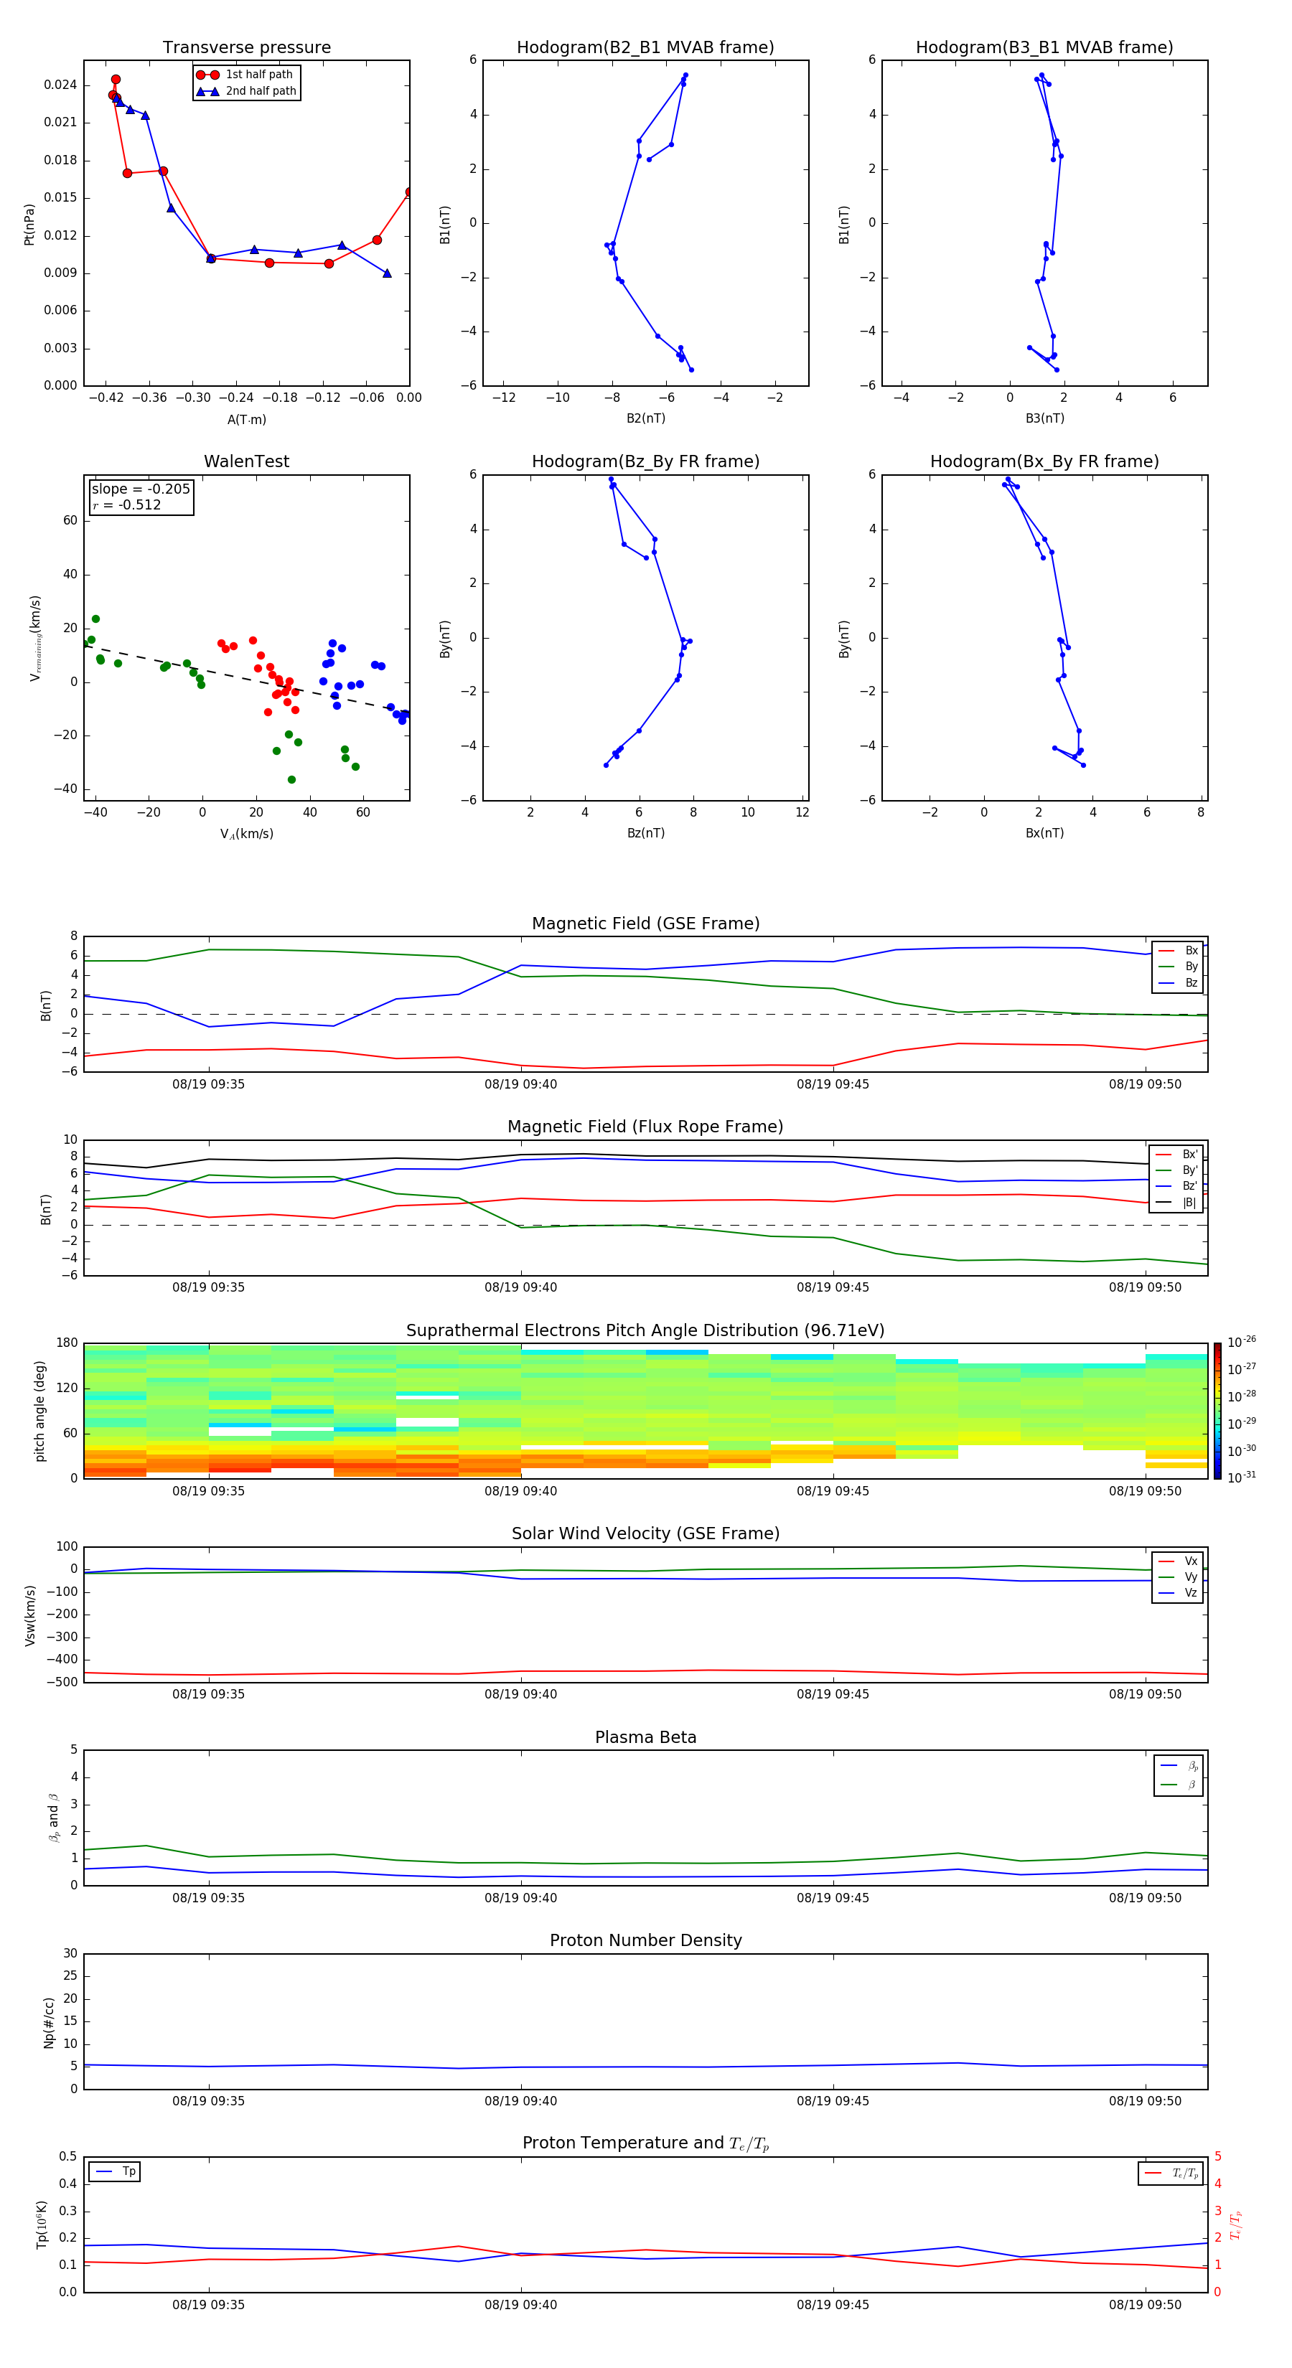Click the '|B|' entry in flux rope legend
1292x2368 pixels.
coord(1176,1203)
